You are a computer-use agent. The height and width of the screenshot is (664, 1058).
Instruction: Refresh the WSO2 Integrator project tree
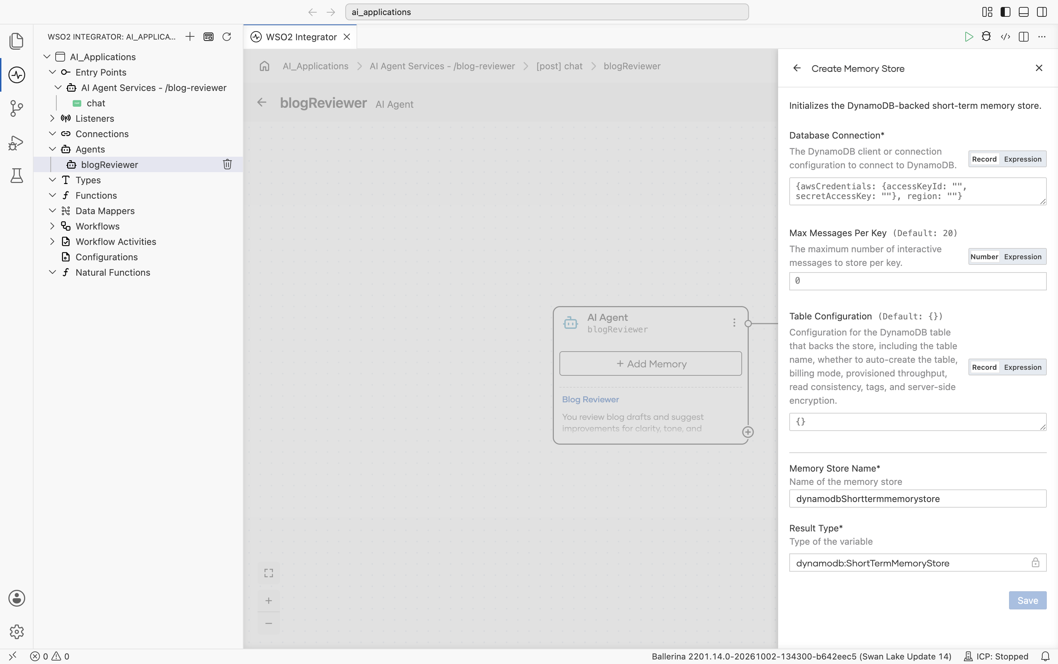pos(227,36)
